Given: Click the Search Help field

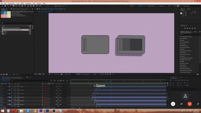Looking at the screenshot, I should (191, 6).
